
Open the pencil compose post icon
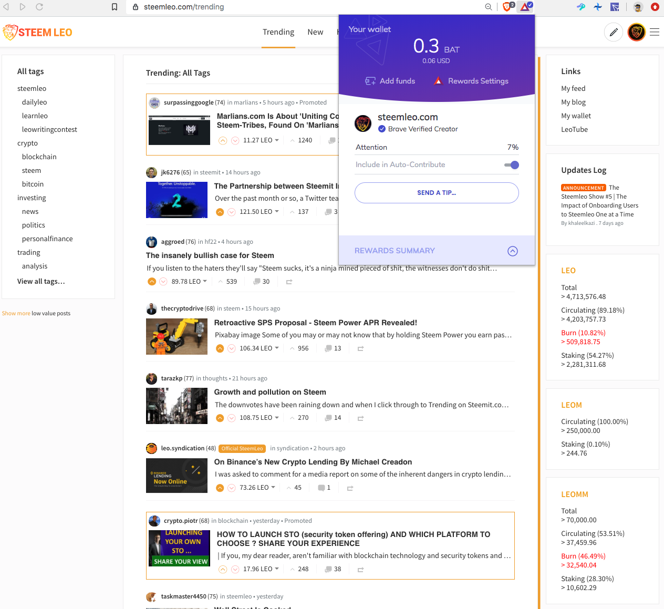(614, 32)
